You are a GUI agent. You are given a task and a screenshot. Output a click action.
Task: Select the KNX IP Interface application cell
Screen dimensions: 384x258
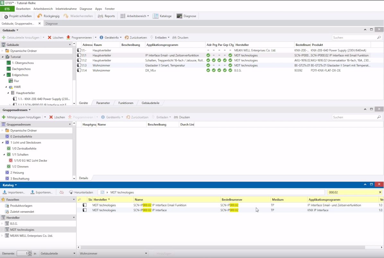tap(318, 210)
